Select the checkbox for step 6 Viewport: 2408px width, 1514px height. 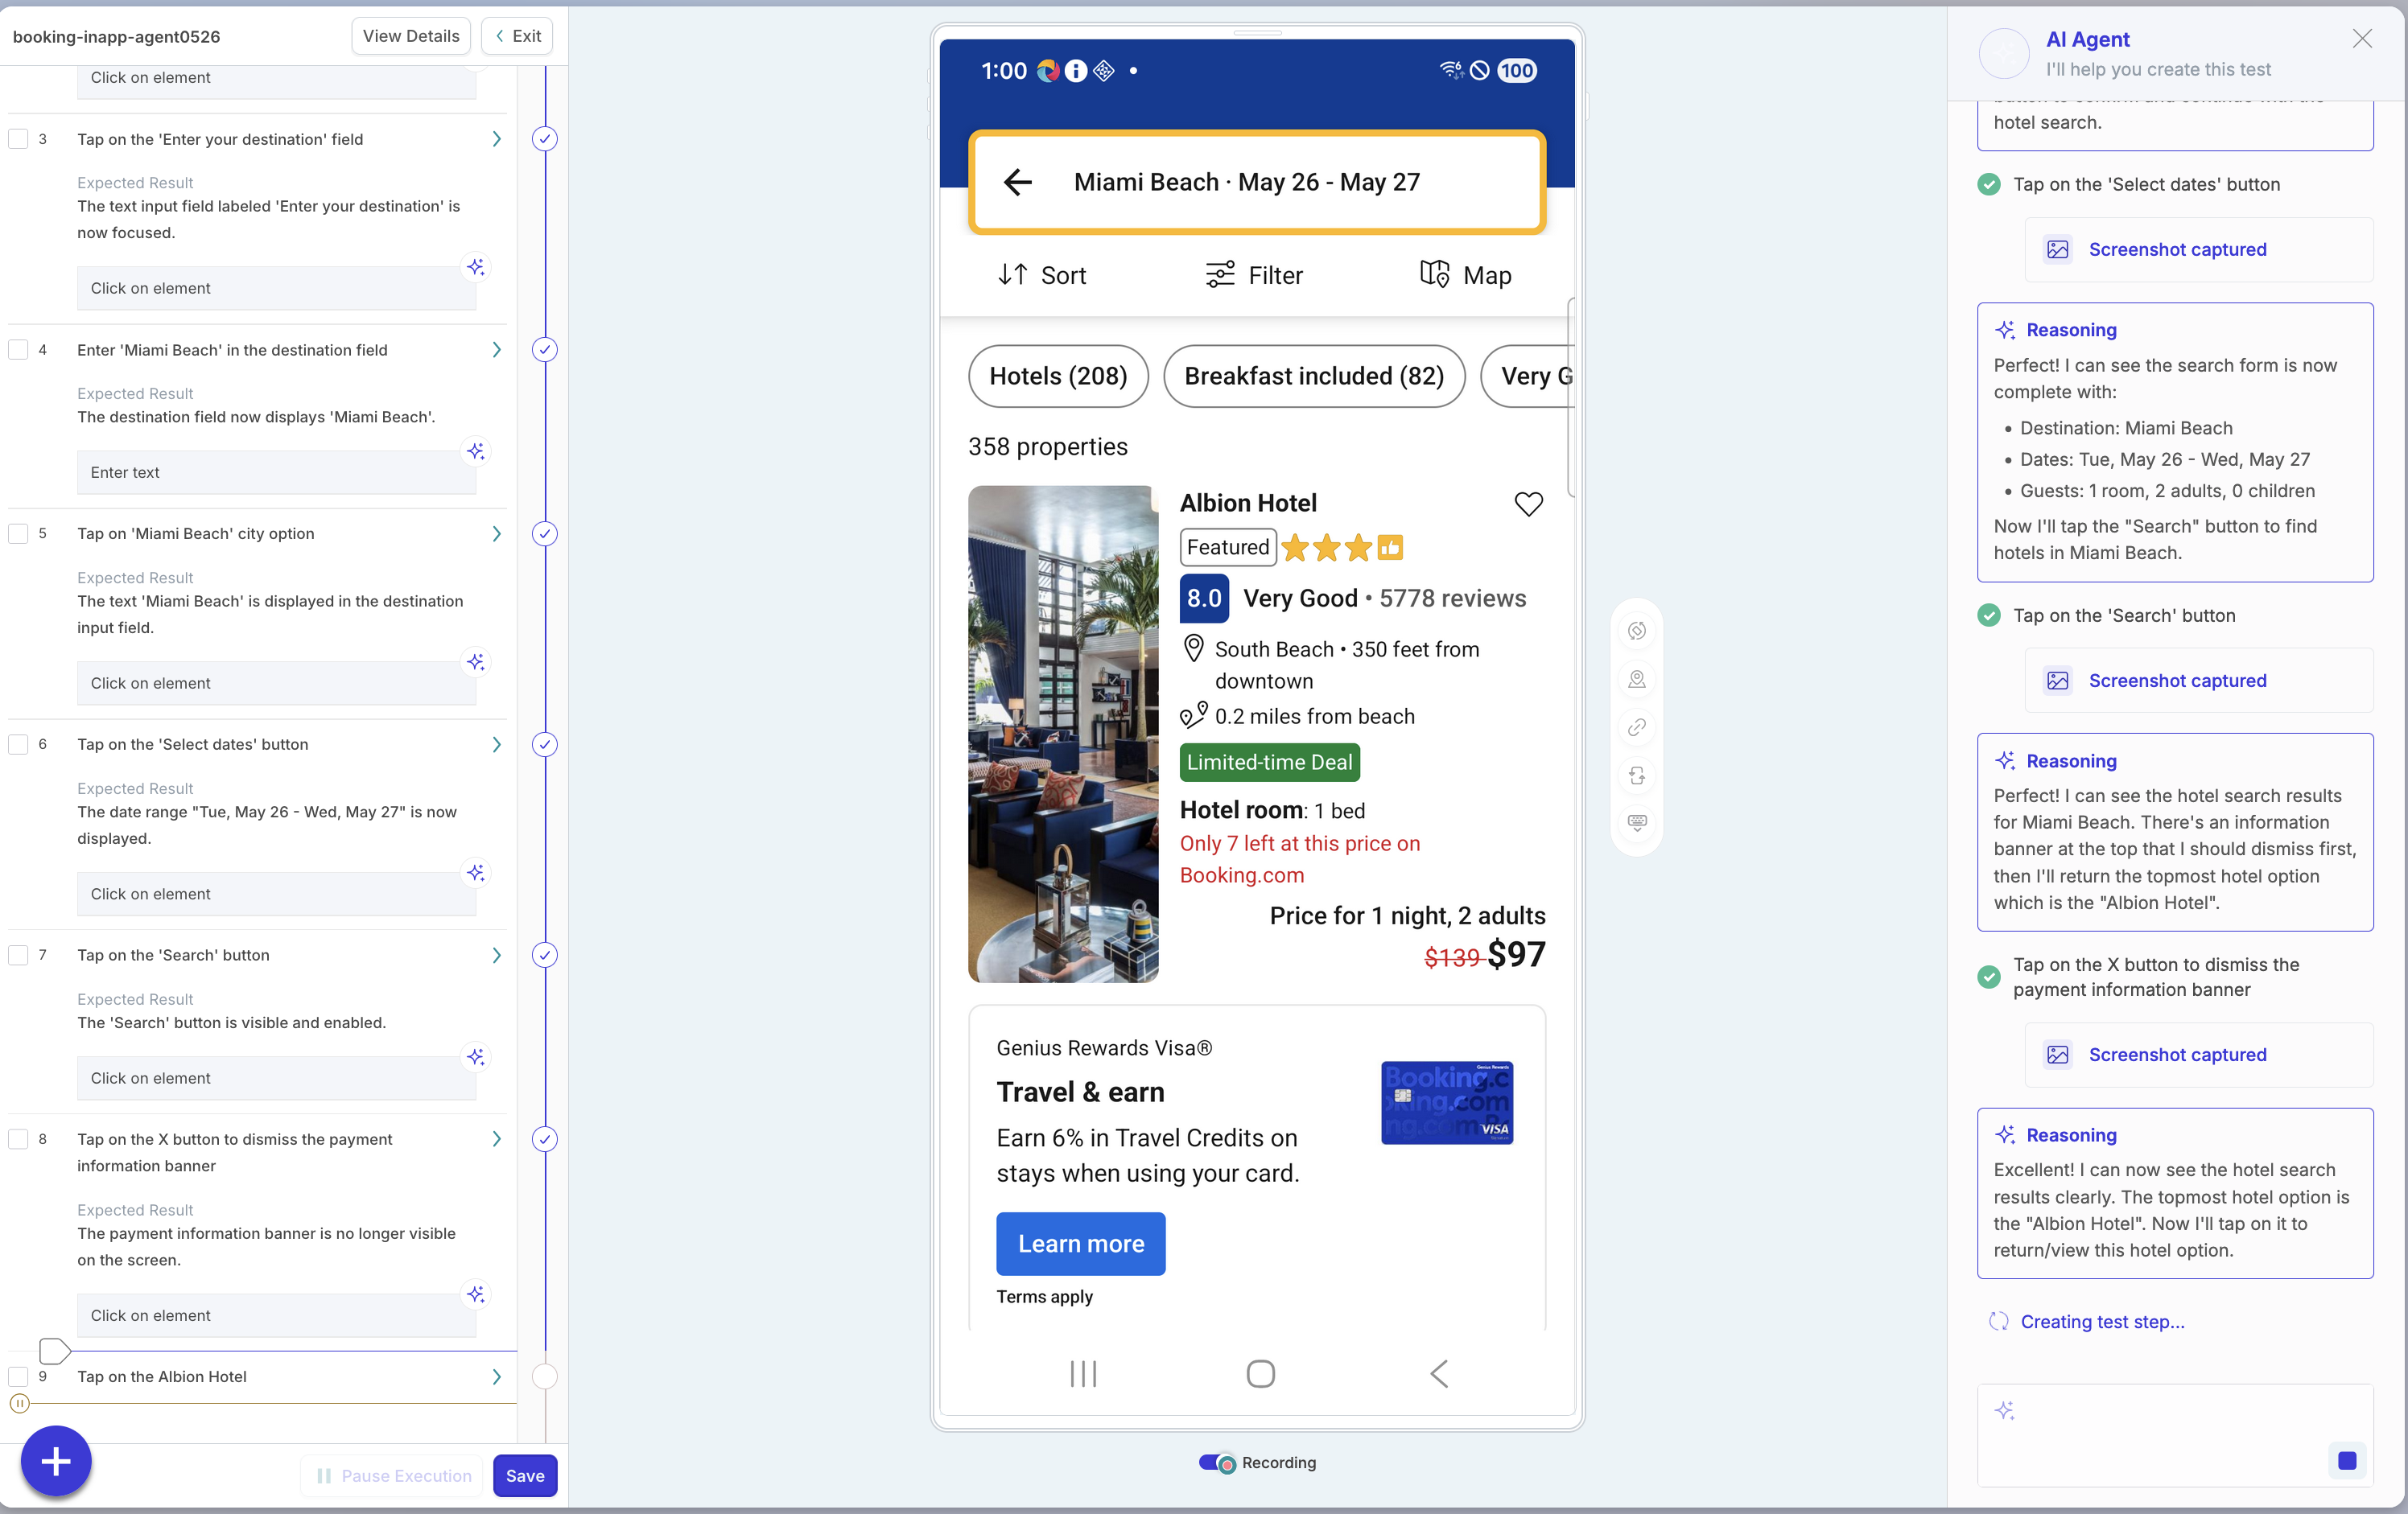pyautogui.click(x=18, y=744)
